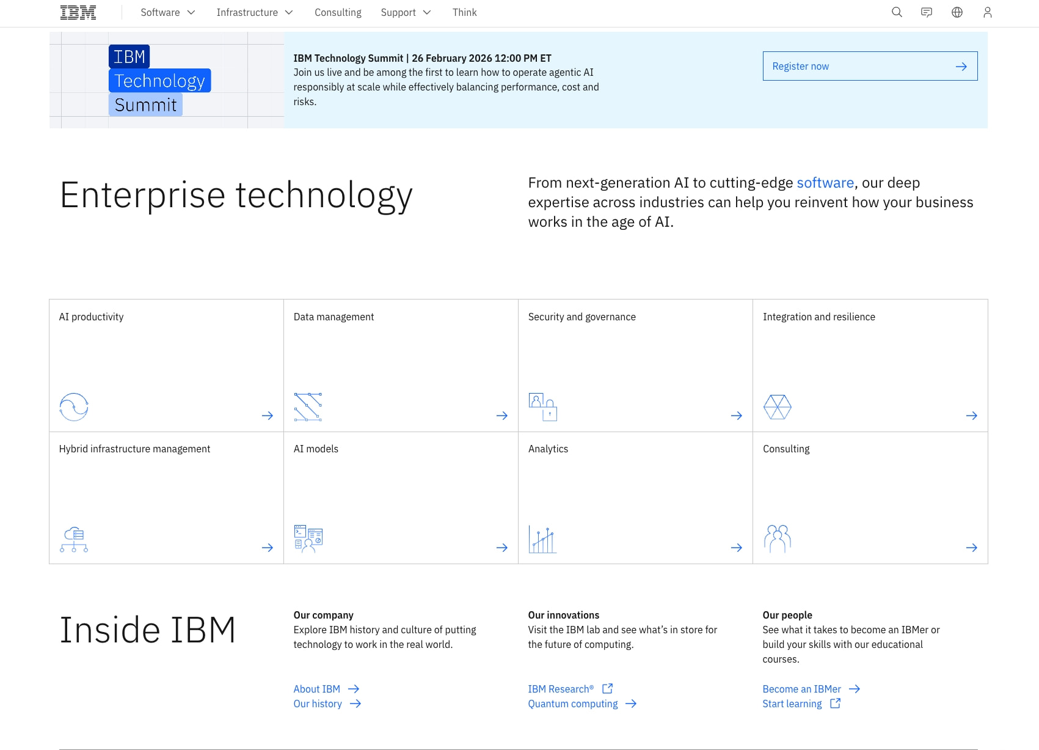Click the 'Our innovations' heading
1039x750 pixels.
click(x=564, y=615)
